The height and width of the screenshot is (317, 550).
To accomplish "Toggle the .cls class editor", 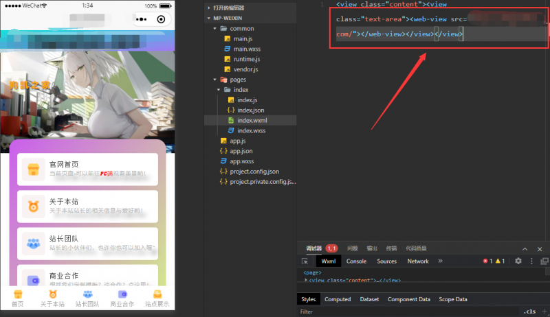I will pyautogui.click(x=529, y=312).
